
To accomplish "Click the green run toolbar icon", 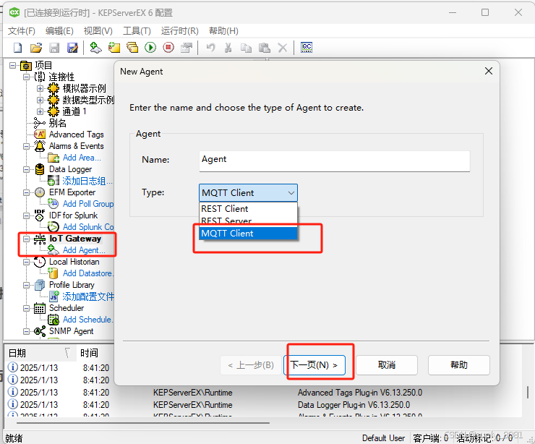I will [150, 48].
